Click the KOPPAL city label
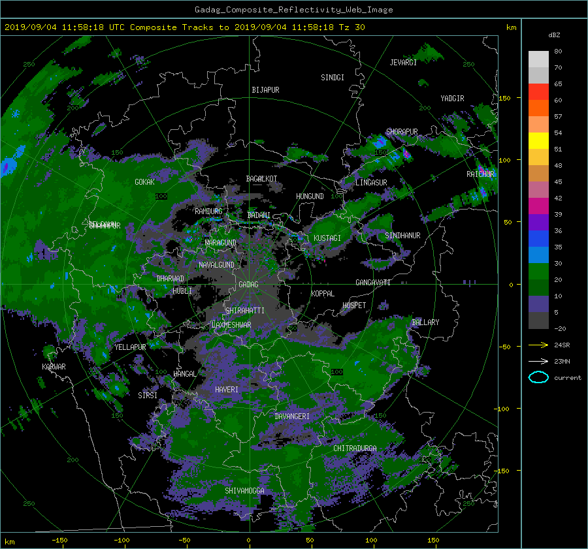The height and width of the screenshot is (549, 588). tap(323, 294)
